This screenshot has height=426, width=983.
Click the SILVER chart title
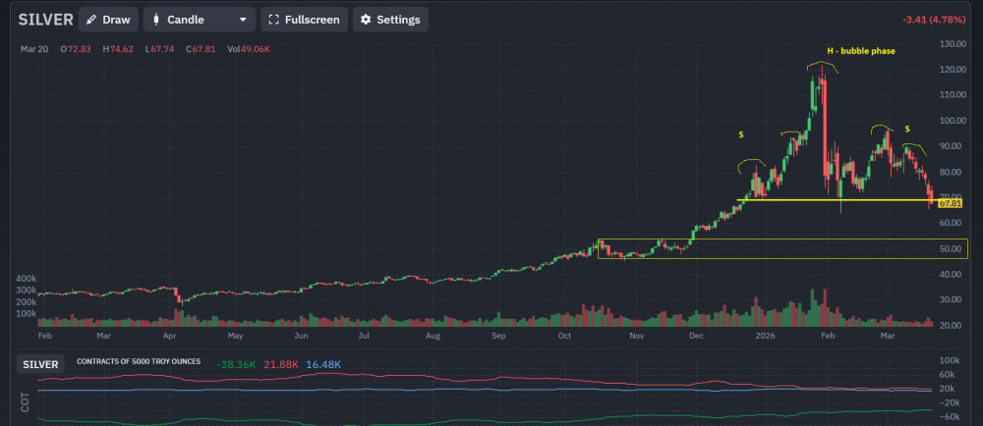point(42,20)
